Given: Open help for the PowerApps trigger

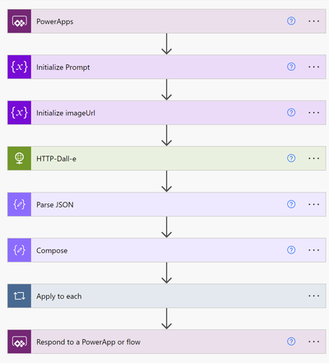Looking at the screenshot, I should (291, 21).
